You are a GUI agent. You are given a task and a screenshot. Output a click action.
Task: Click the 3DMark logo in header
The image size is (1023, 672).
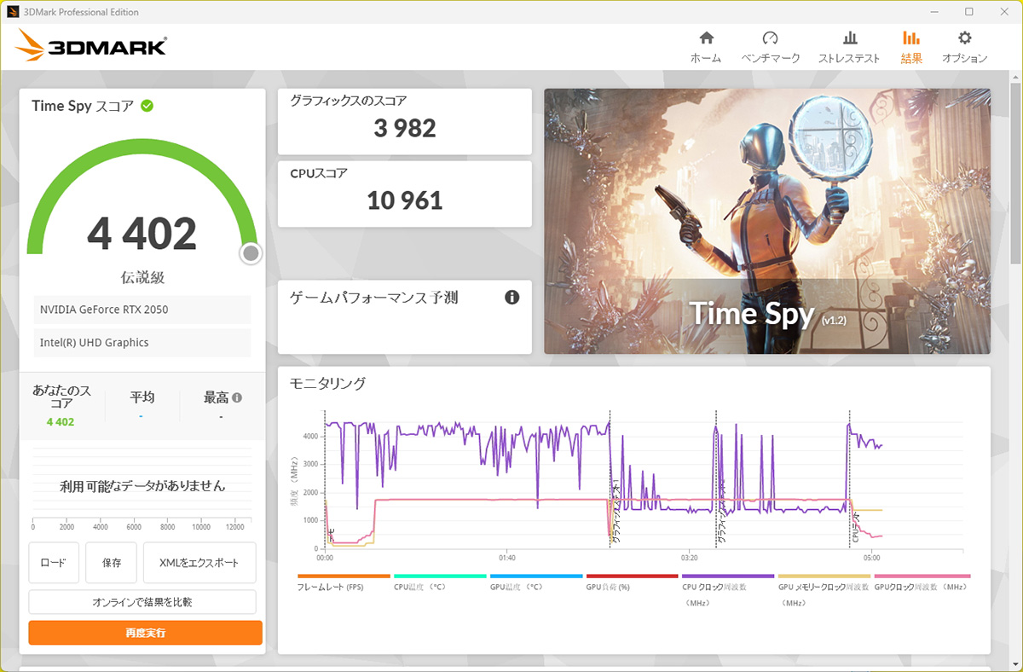coord(90,46)
